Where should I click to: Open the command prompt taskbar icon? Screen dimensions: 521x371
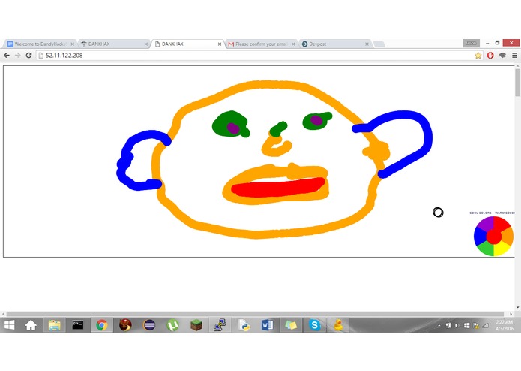click(78, 325)
